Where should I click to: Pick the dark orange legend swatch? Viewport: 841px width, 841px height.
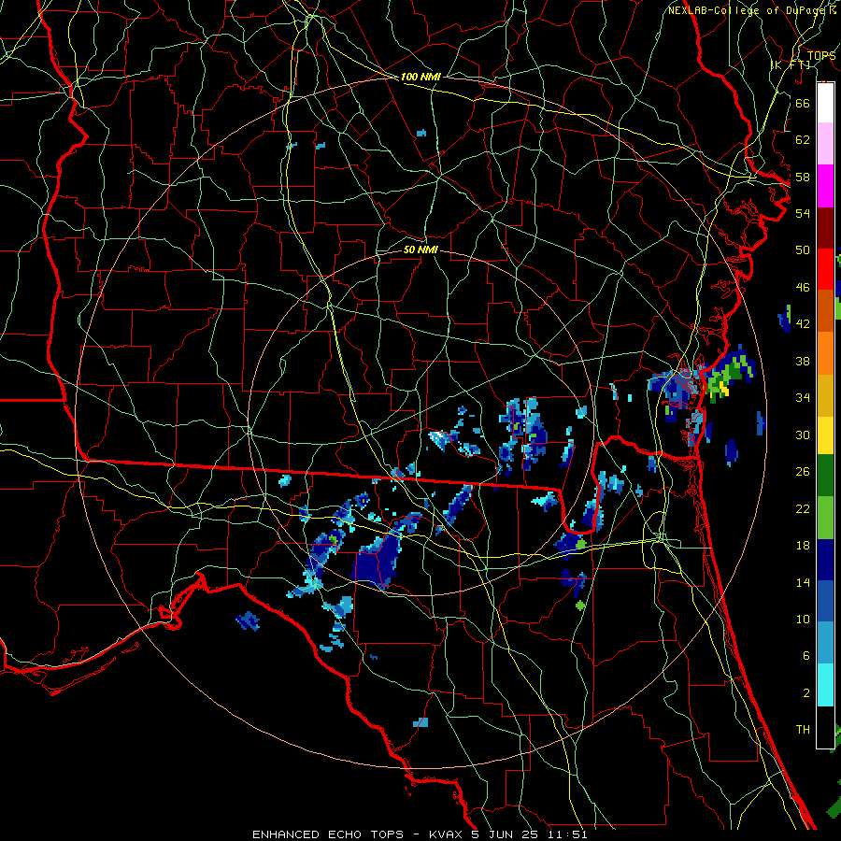click(x=825, y=310)
